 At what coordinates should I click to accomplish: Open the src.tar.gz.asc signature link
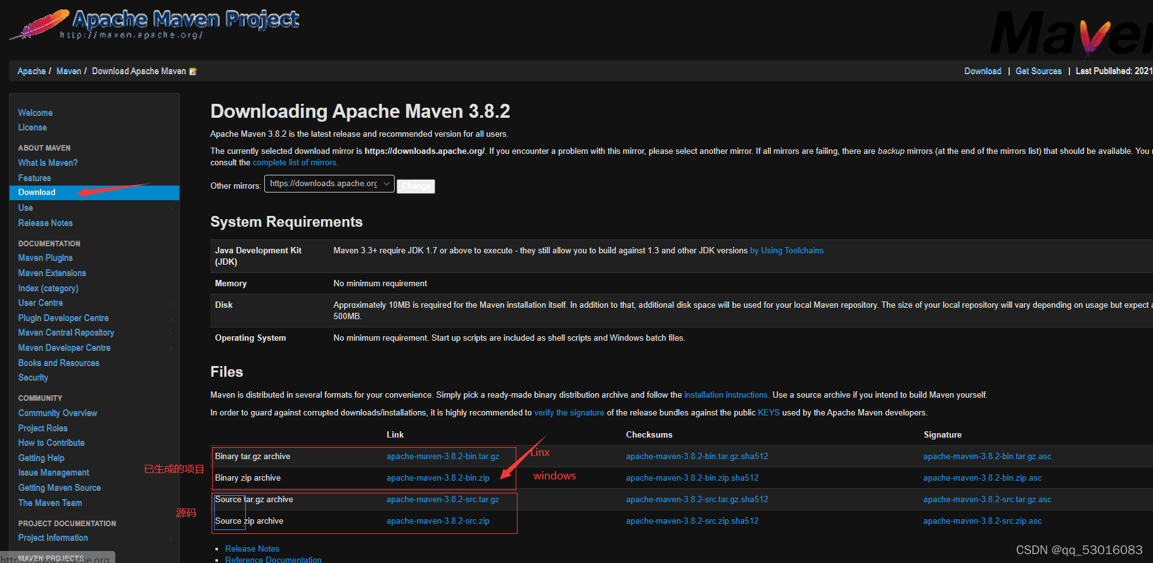pyautogui.click(x=987, y=500)
